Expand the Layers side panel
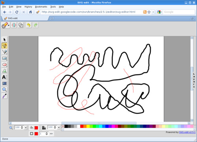This screenshot has height=142, width=197. tap(194, 81)
